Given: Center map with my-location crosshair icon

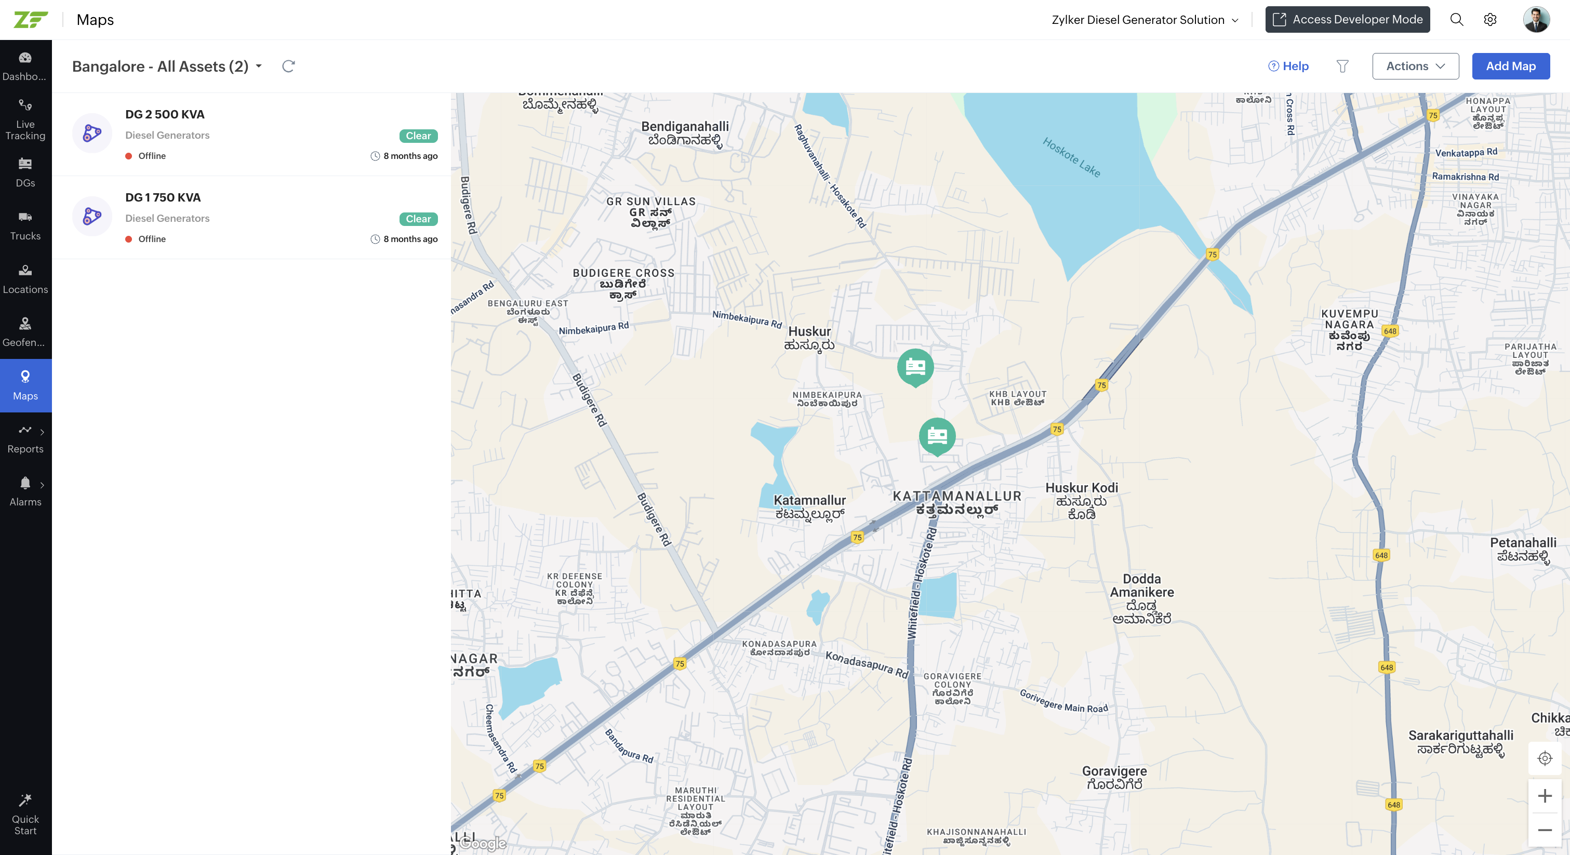Looking at the screenshot, I should point(1545,758).
